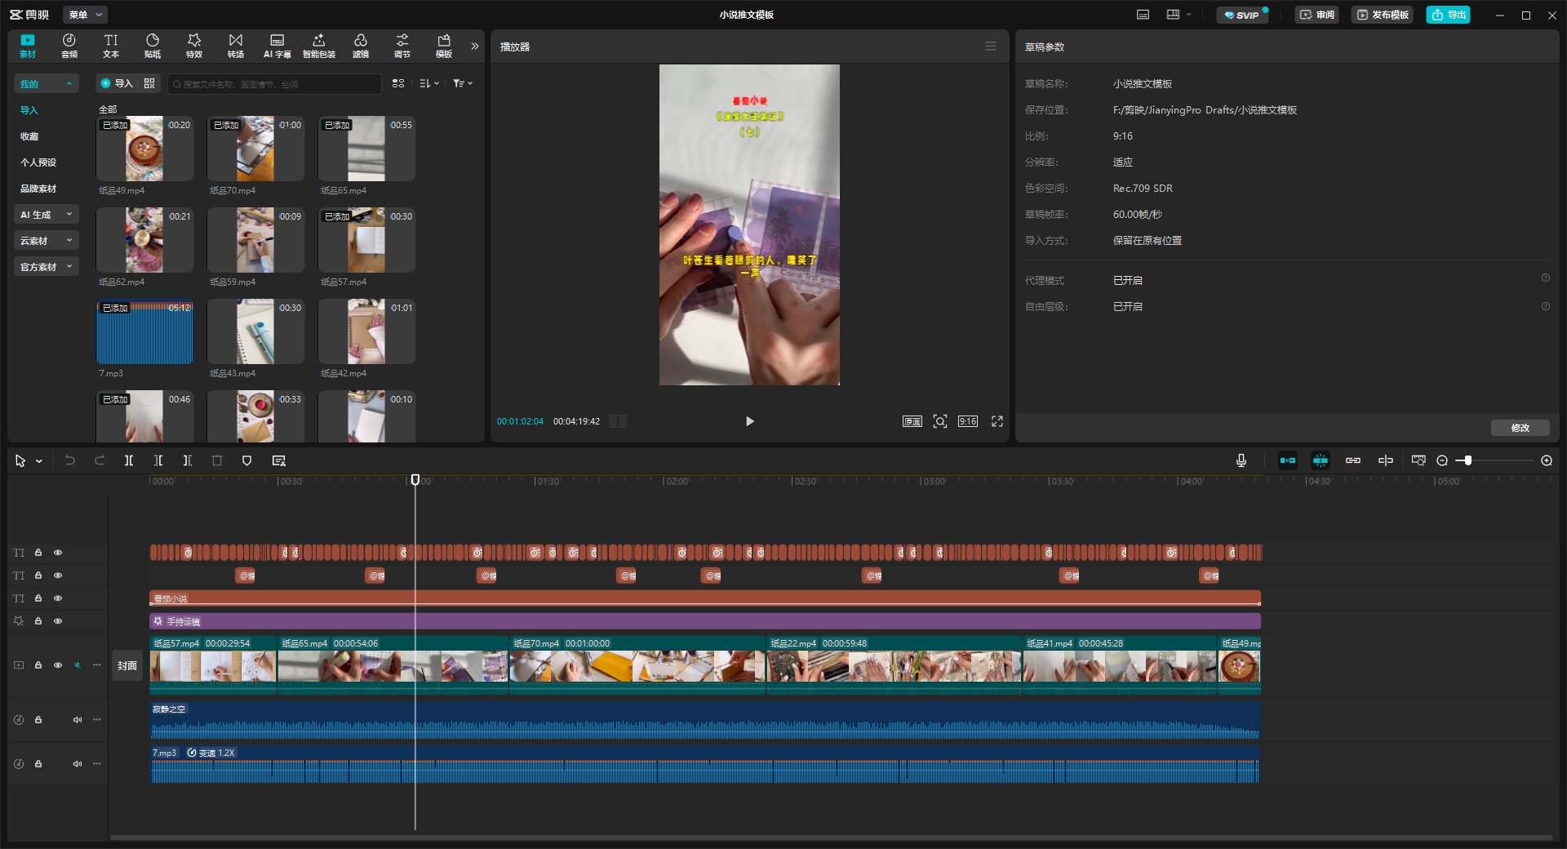Click the focus/scan frame icon in player
1567x849 pixels.
(x=940, y=421)
